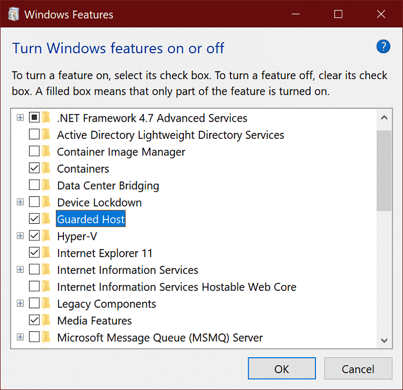Click the folder icon beside Device Lockdown
This screenshot has width=403, height=390.
pos(46,202)
